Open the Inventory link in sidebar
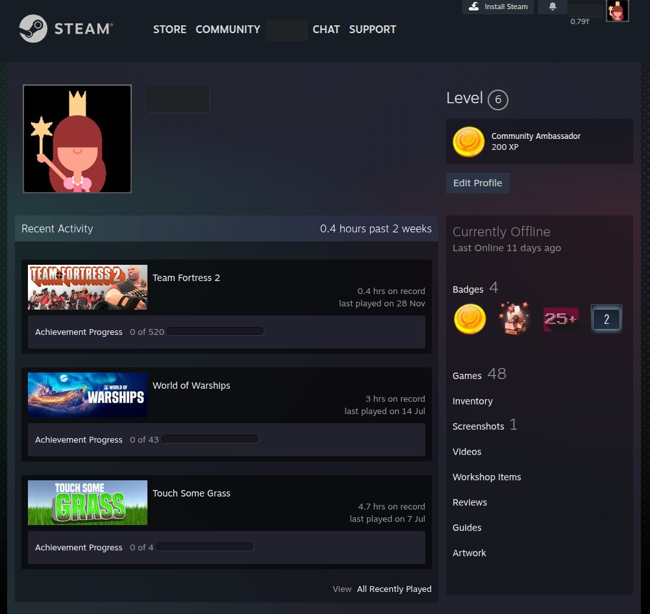 coord(472,401)
